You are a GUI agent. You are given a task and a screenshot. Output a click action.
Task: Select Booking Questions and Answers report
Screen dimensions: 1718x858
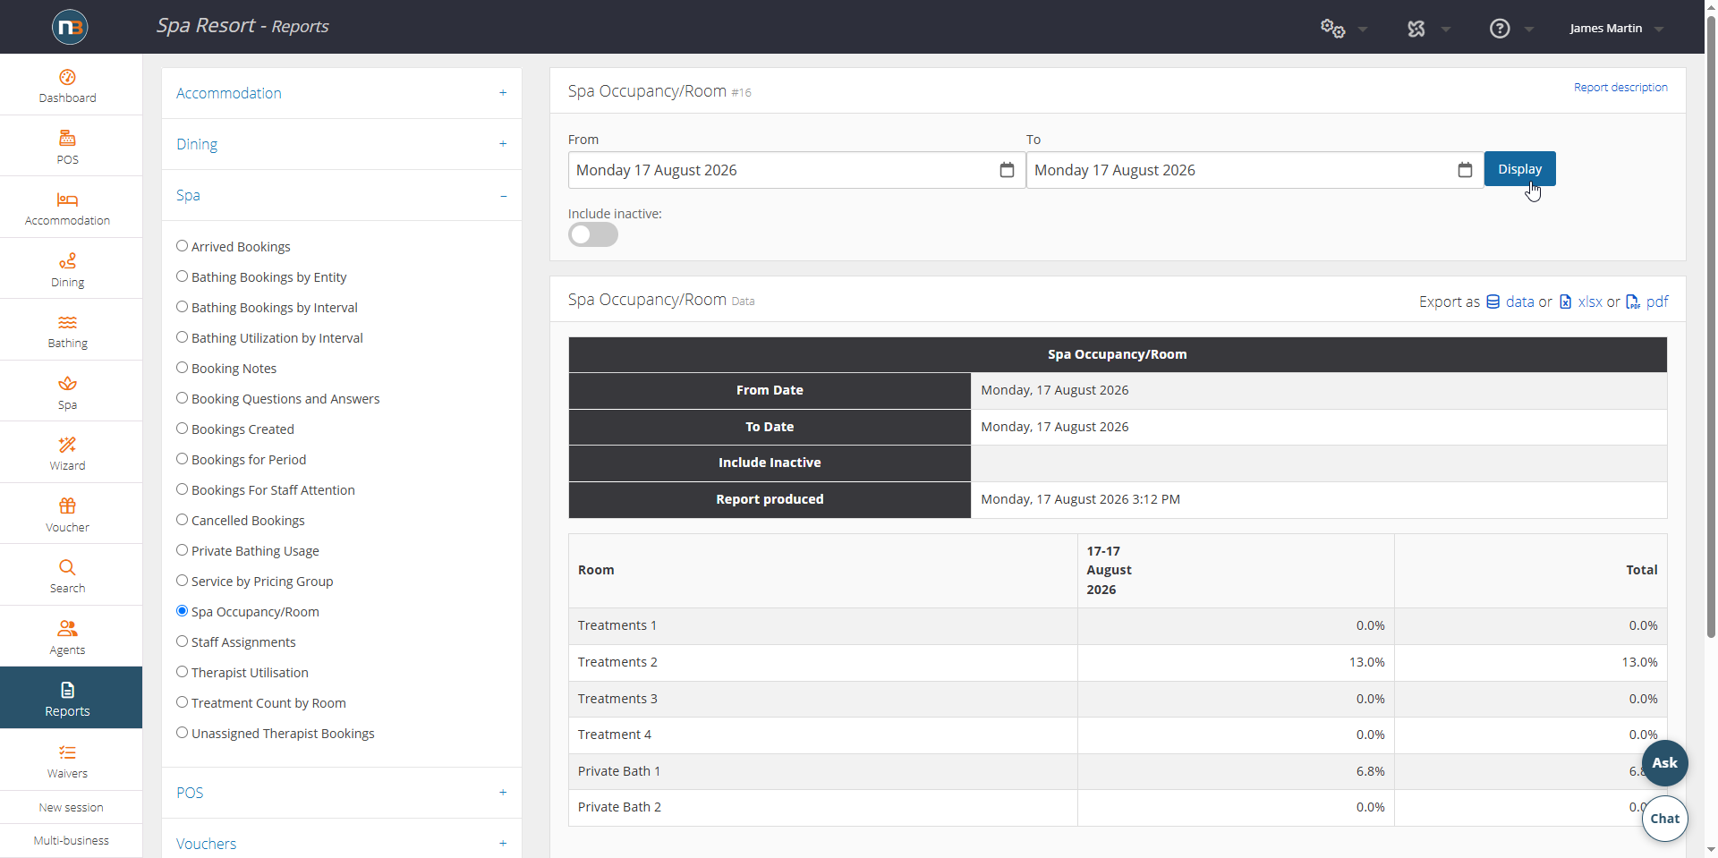[x=285, y=399]
